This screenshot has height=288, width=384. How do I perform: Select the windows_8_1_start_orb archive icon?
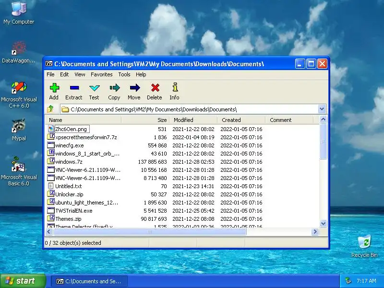pyautogui.click(x=51, y=153)
